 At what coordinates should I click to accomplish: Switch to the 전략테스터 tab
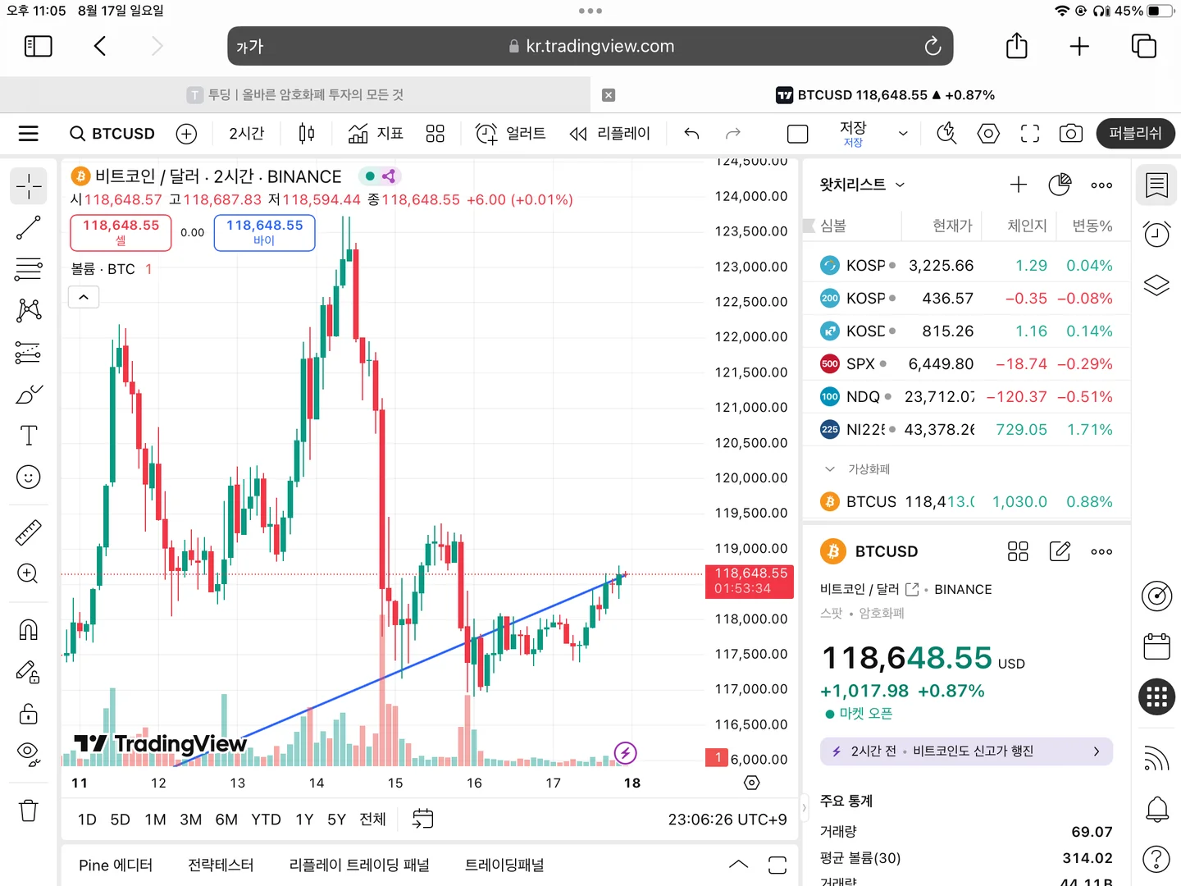tap(221, 865)
